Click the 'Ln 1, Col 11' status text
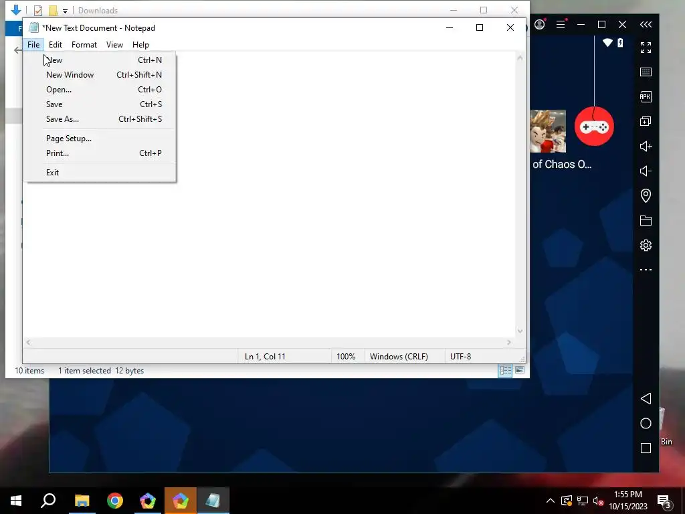The width and height of the screenshot is (685, 514). (x=265, y=357)
